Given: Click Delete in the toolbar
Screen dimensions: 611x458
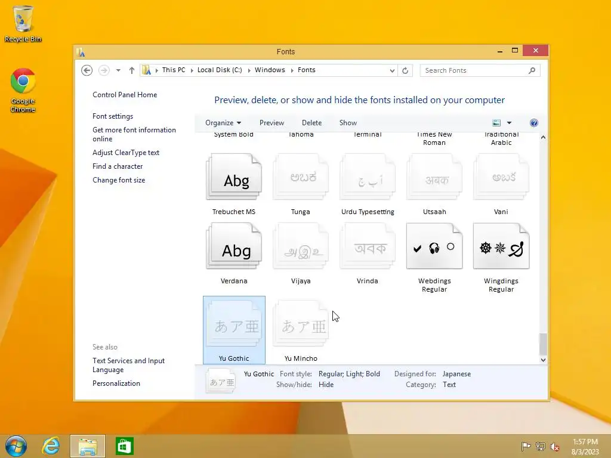Looking at the screenshot, I should pos(311,123).
